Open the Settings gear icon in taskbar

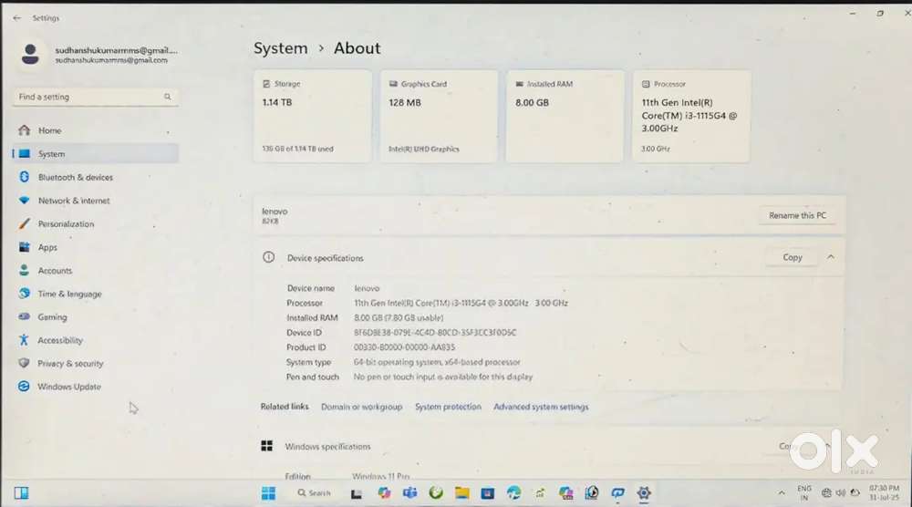(x=644, y=493)
